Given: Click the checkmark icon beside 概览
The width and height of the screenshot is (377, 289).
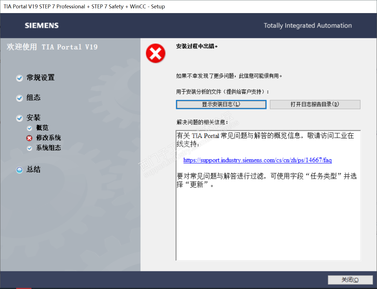Looking at the screenshot, I should tap(29, 128).
